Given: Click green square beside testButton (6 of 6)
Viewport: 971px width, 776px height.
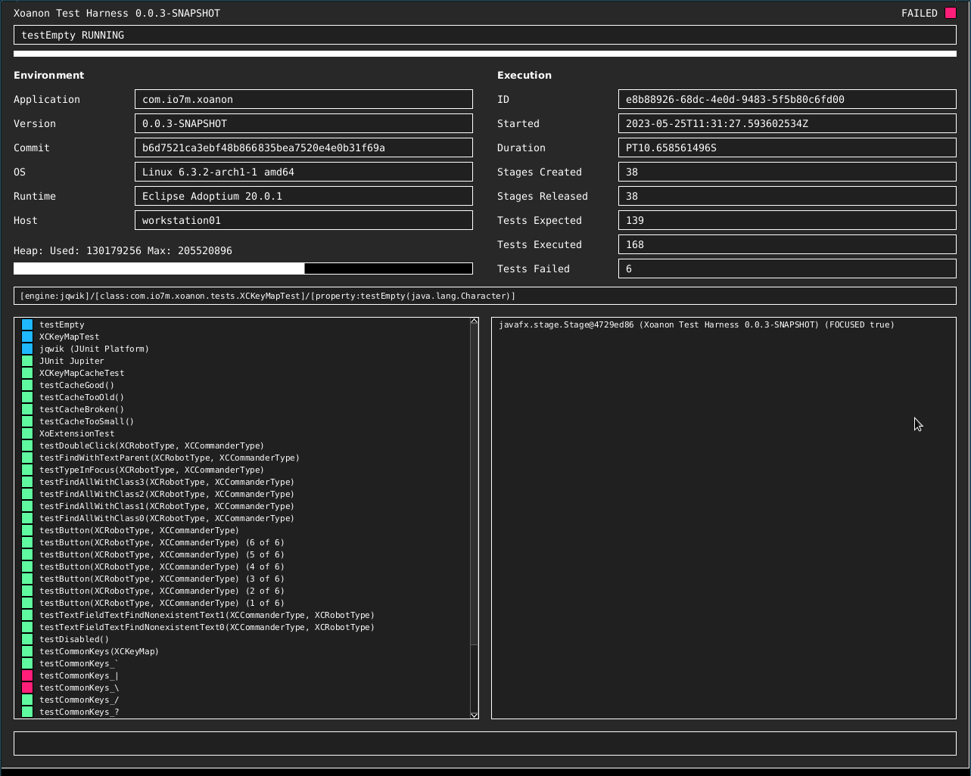Looking at the screenshot, I should click(x=27, y=542).
